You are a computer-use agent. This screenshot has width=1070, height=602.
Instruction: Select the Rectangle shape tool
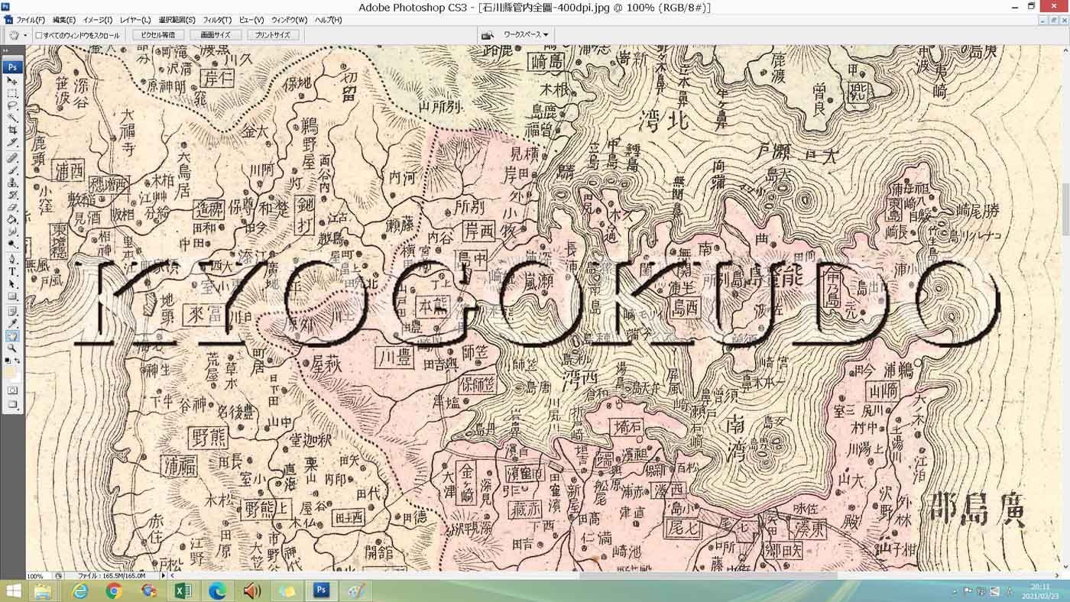click(x=12, y=296)
